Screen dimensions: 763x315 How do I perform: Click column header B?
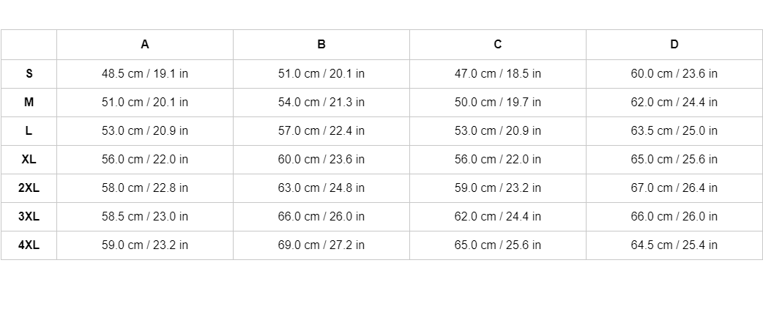pyautogui.click(x=321, y=45)
